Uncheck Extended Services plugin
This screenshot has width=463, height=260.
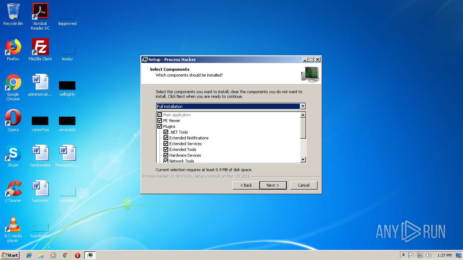166,144
